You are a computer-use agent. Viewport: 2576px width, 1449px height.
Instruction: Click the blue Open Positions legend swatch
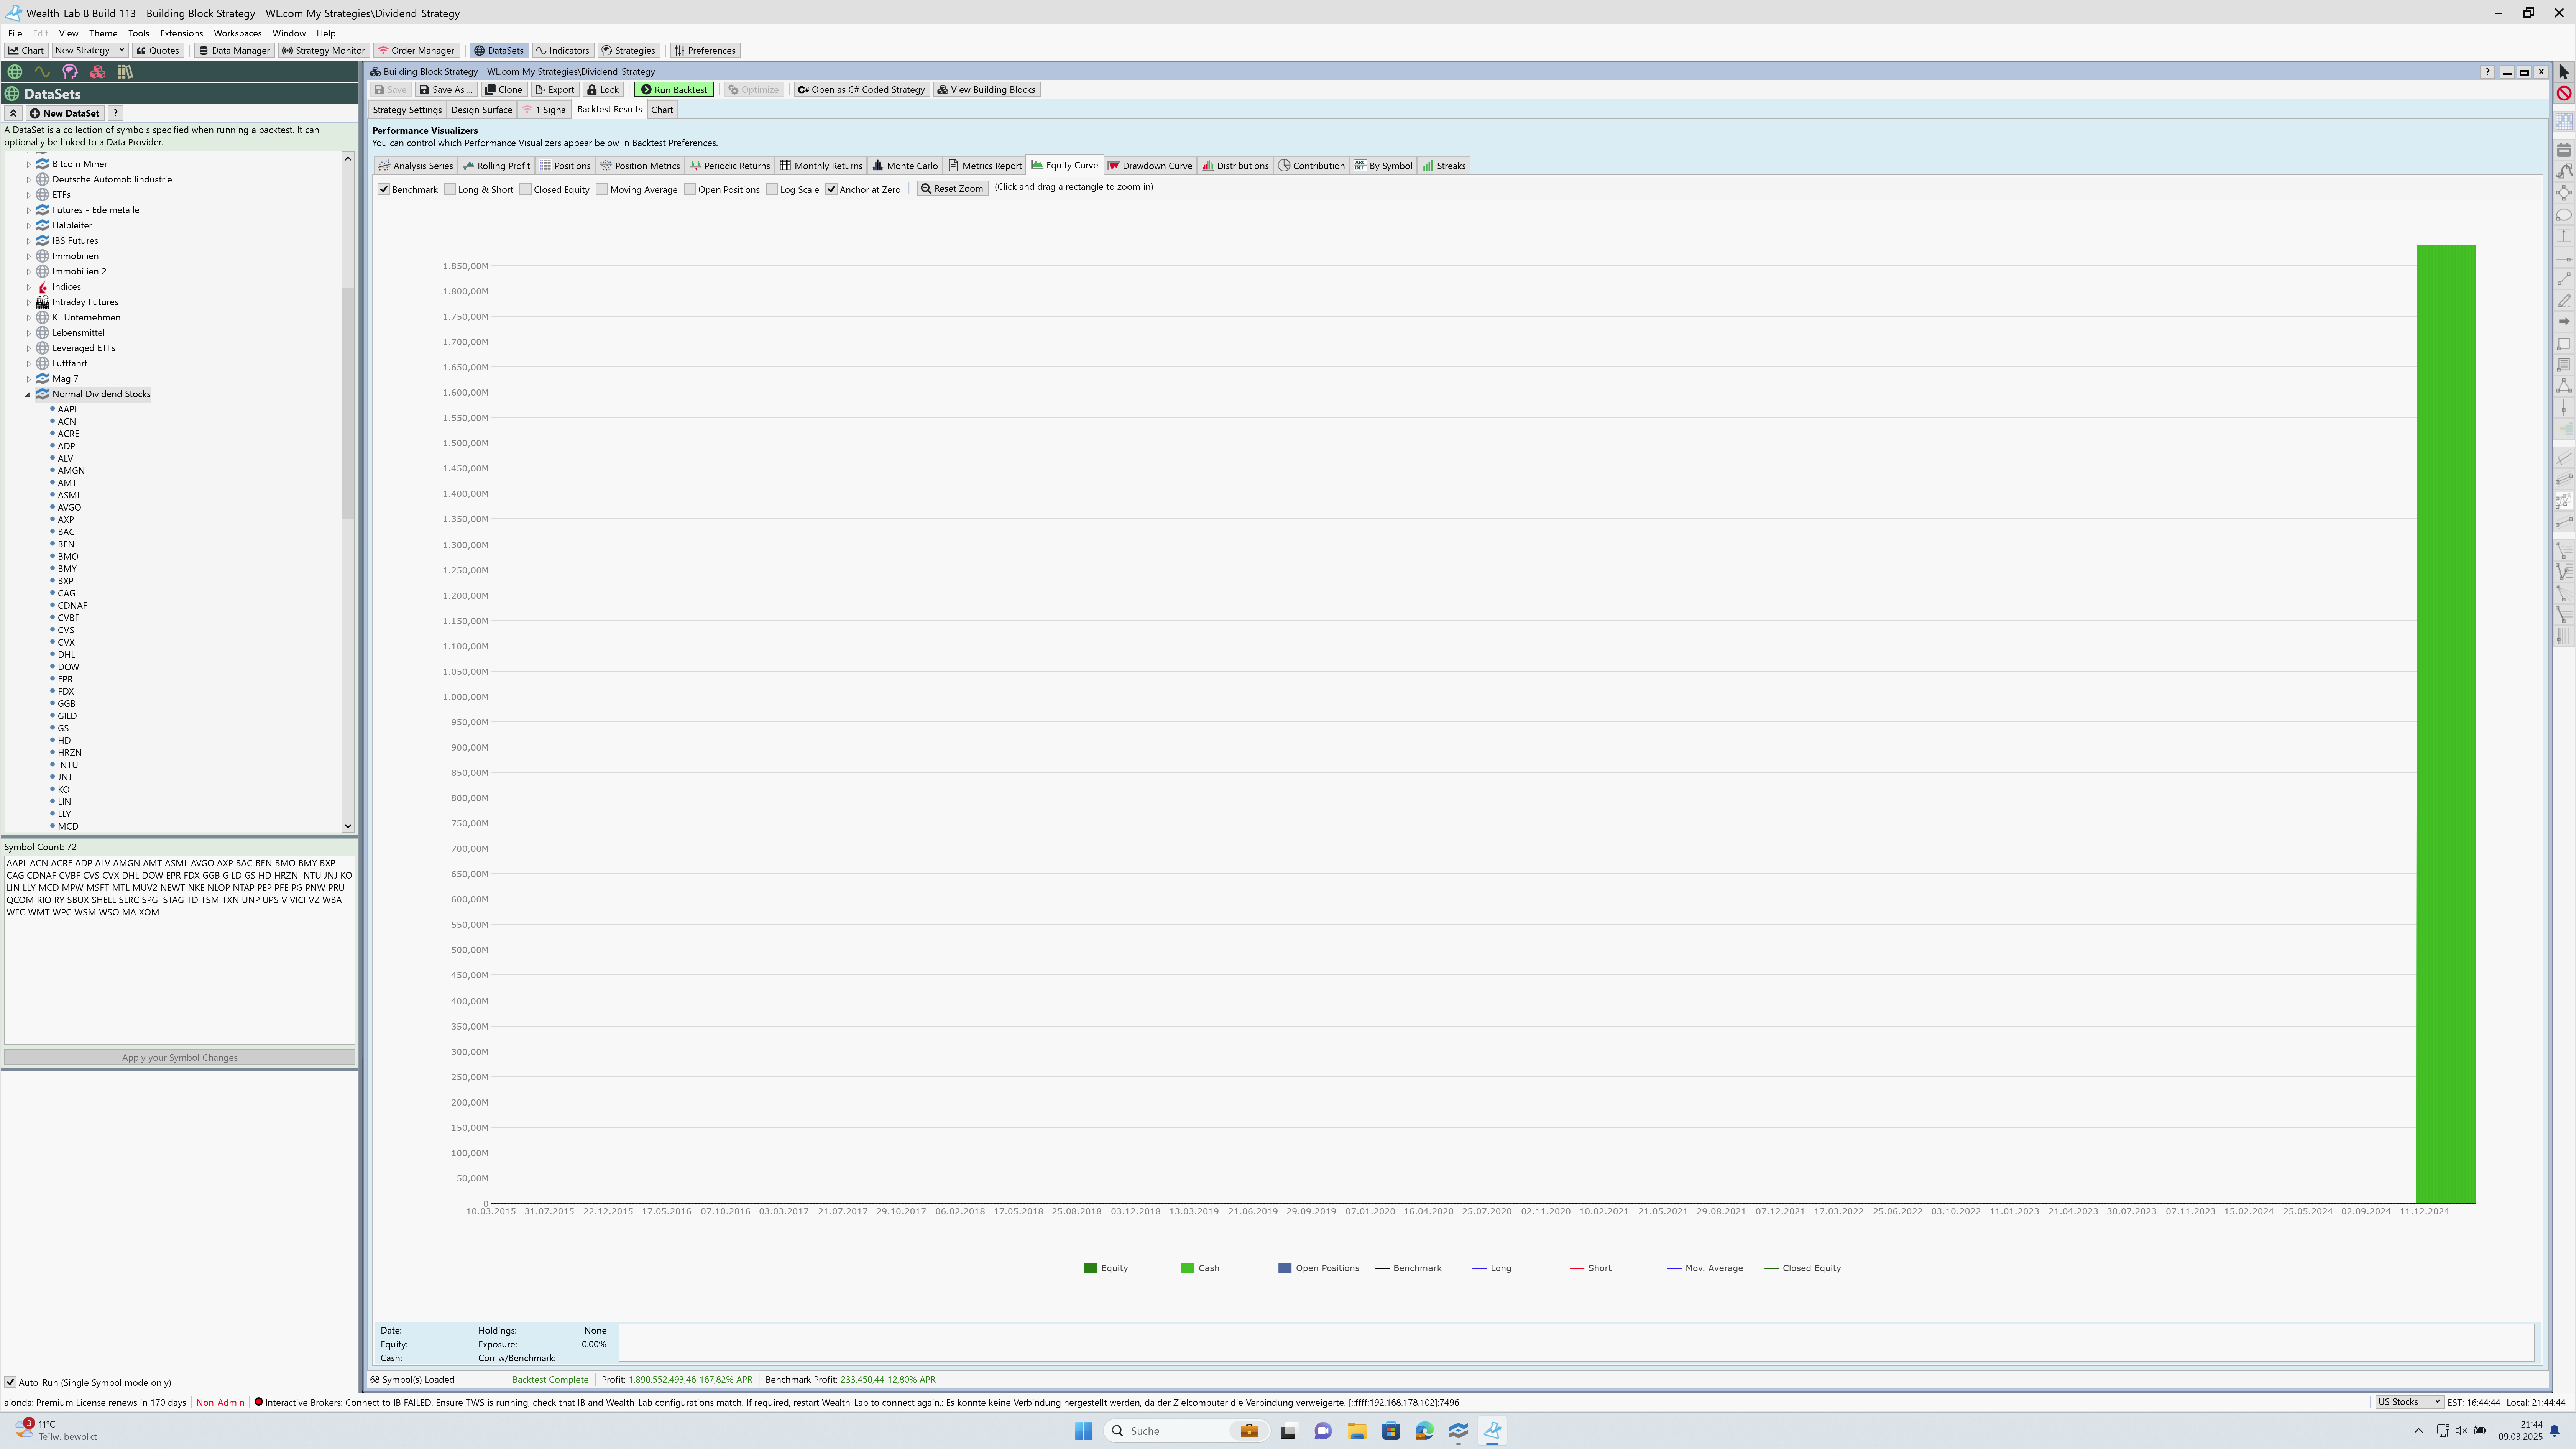tap(1285, 1268)
